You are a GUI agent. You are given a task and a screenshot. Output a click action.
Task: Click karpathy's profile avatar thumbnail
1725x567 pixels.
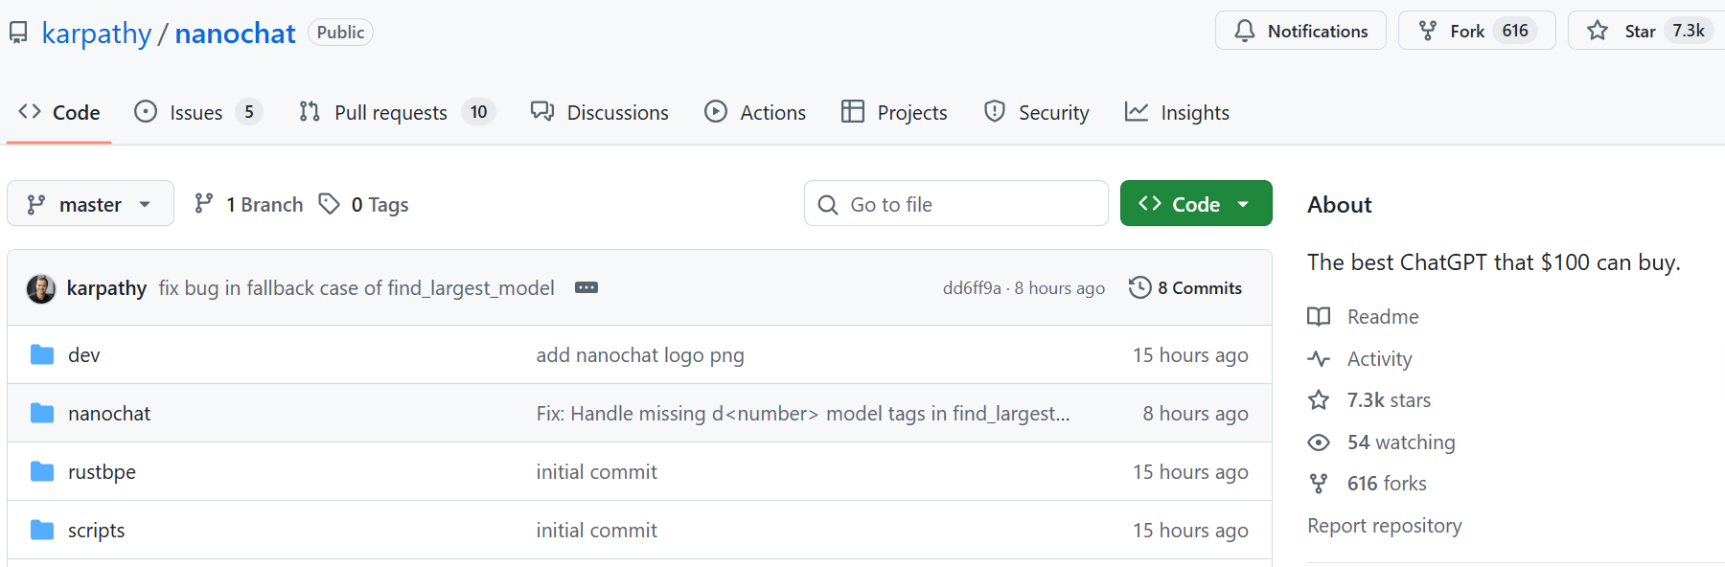pyautogui.click(x=41, y=288)
